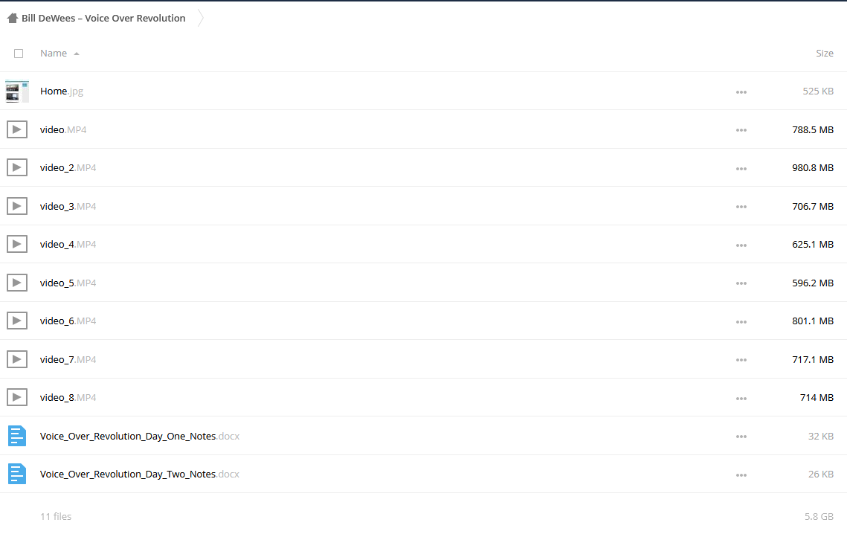Click the 5.8 GB total size

click(x=819, y=517)
